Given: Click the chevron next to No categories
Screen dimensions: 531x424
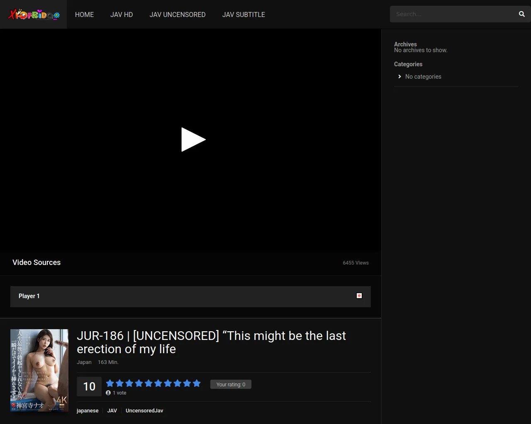Looking at the screenshot, I should (x=399, y=77).
